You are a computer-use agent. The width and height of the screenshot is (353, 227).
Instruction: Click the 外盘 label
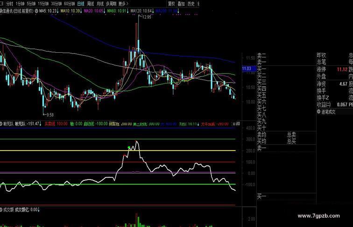click(321, 76)
